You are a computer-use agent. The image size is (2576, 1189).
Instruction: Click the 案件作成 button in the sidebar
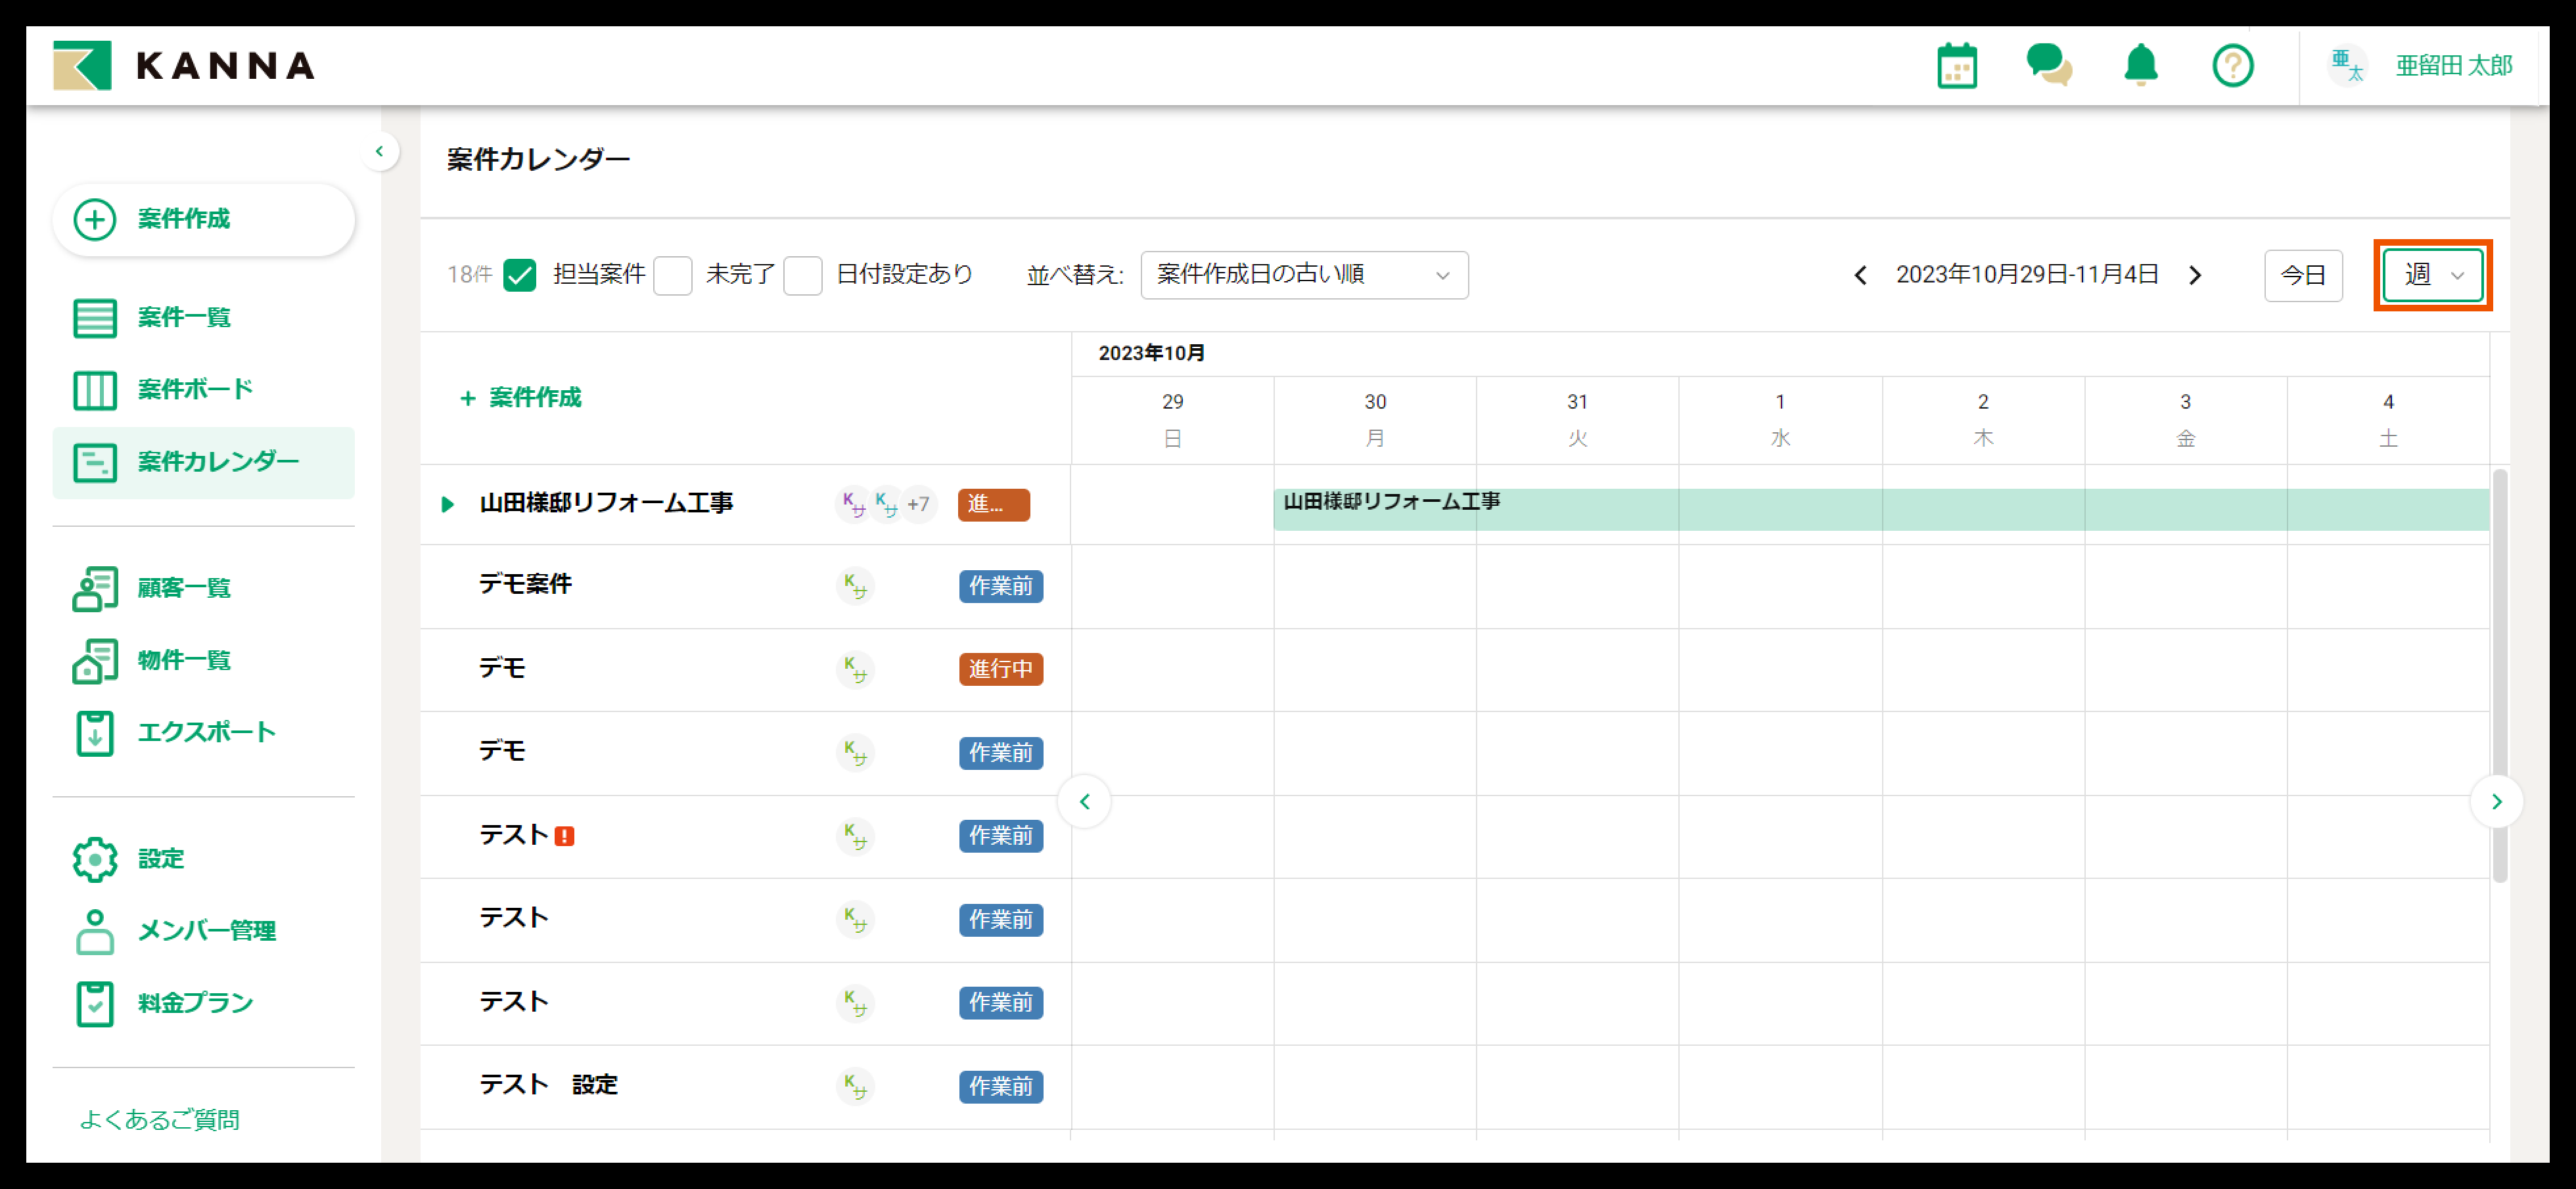(204, 219)
